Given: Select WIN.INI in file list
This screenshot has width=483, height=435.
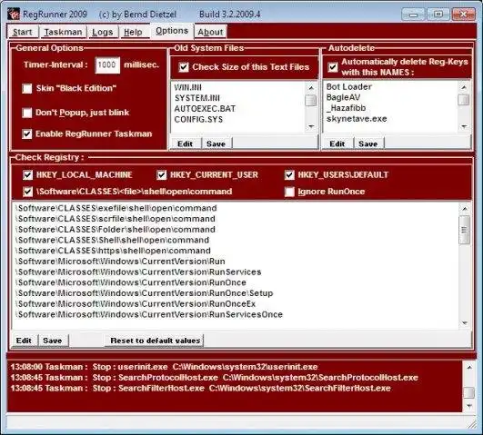Looking at the screenshot, I should point(188,87).
